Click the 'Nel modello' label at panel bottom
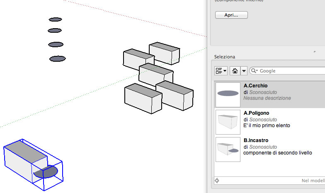Image resolution: width=325 pixels, height=193 pixels. [312, 181]
